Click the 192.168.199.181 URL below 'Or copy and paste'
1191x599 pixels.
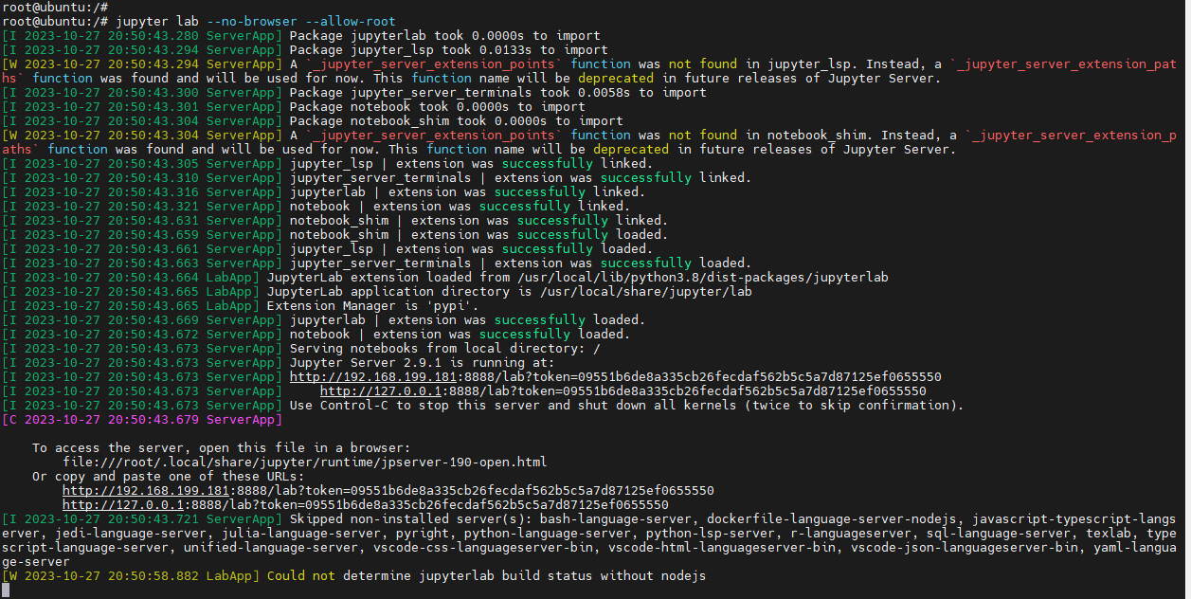(388, 490)
